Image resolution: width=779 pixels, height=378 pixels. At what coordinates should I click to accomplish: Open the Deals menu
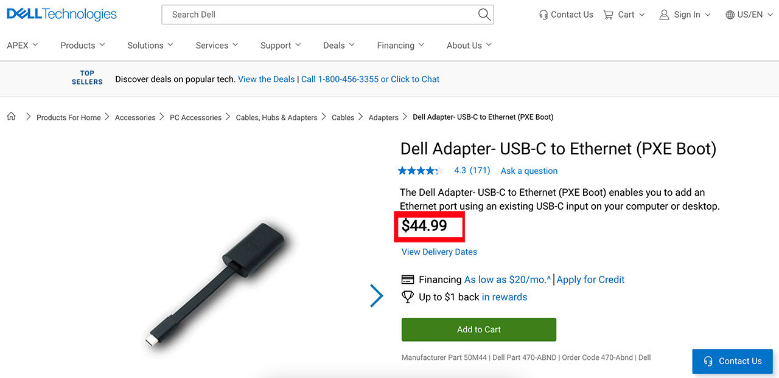click(x=338, y=46)
